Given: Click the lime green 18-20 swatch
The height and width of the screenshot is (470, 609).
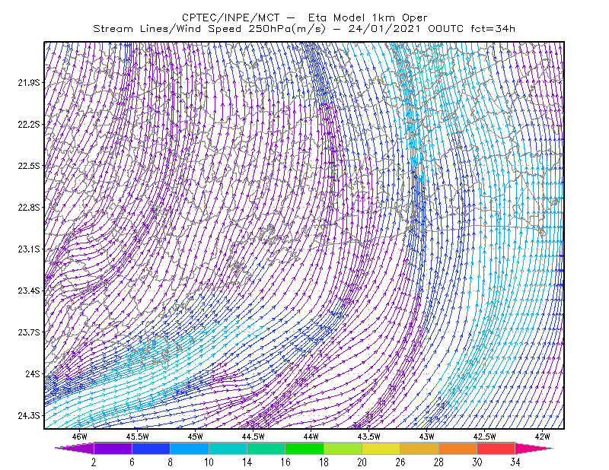Looking at the screenshot, I should pyautogui.click(x=343, y=448).
